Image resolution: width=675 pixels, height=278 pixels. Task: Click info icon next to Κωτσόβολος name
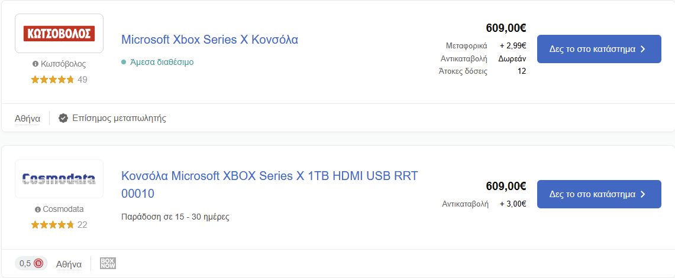tap(35, 64)
